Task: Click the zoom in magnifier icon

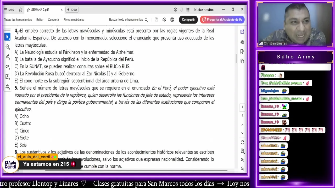Action: pos(242,160)
